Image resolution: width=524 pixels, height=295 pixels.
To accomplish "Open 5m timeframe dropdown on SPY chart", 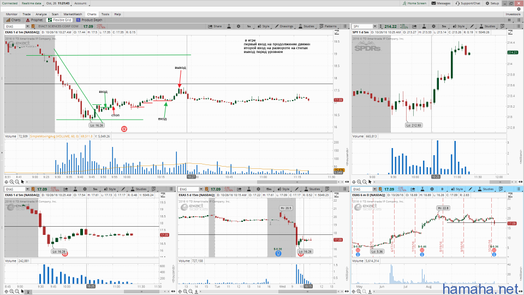I will pyautogui.click(x=444, y=26).
